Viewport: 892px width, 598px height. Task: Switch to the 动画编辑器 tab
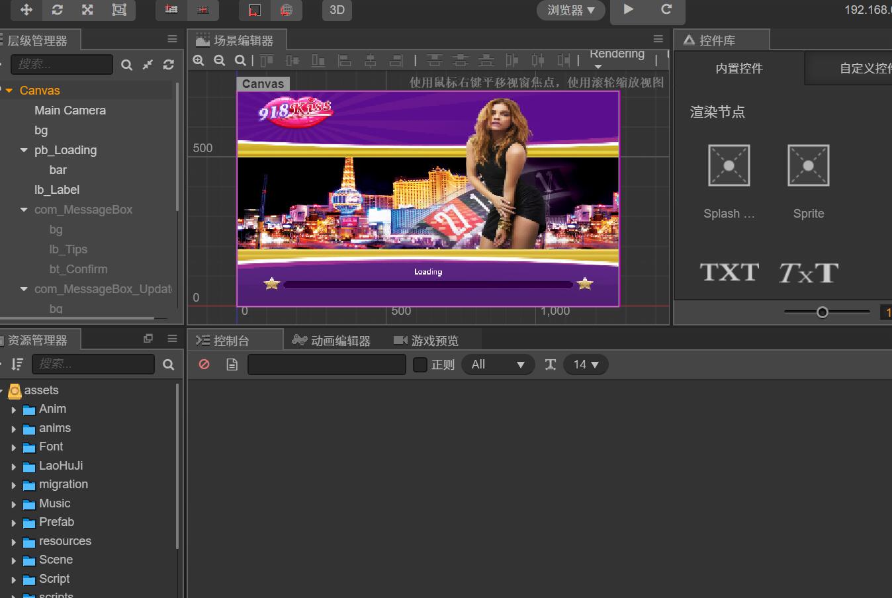coord(332,341)
